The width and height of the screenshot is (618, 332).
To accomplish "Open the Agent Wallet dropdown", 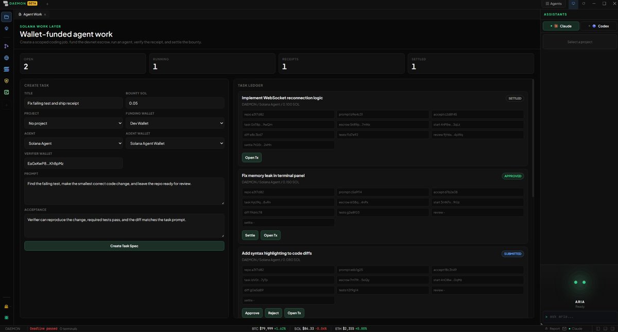I will coord(175,143).
